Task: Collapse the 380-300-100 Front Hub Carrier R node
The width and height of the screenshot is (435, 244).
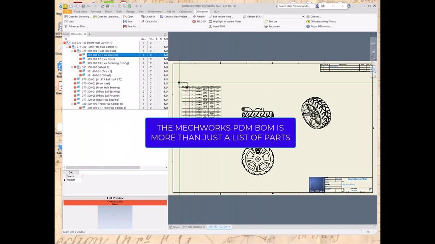Action: [72, 104]
